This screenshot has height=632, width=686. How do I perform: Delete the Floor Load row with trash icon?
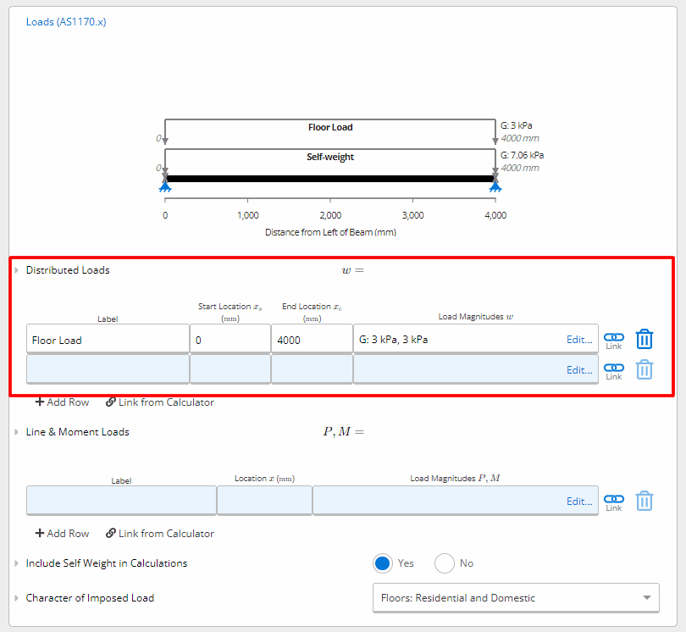(x=645, y=339)
